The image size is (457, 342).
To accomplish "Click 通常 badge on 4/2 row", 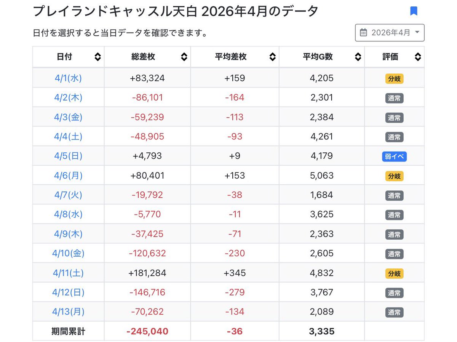I will [394, 98].
